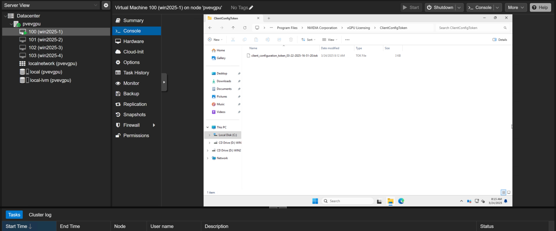Open the Sort dropdown in Explorer

coord(308,40)
